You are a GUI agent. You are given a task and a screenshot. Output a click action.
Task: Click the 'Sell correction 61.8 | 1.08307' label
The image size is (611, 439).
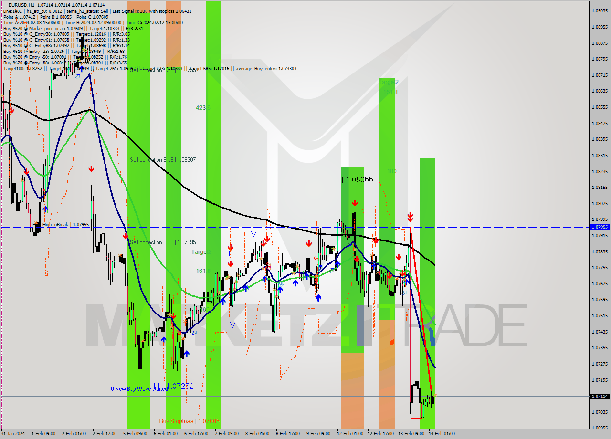tap(163, 160)
